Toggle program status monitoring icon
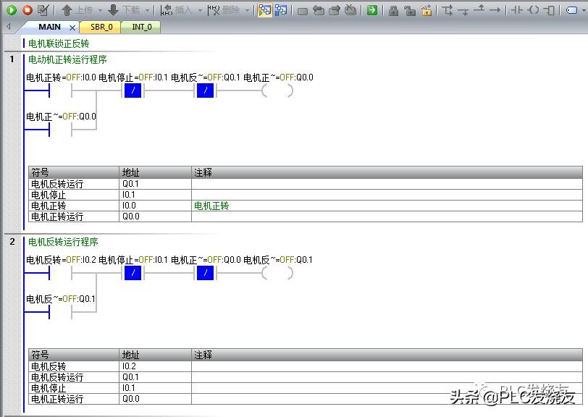The height and width of the screenshot is (417, 588). point(264,10)
